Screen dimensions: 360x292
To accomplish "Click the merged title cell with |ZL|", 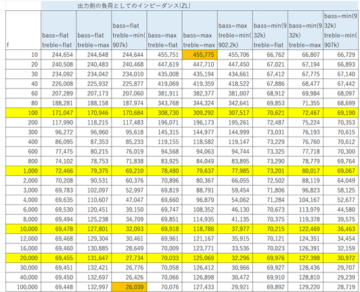I will click(x=199, y=5).
